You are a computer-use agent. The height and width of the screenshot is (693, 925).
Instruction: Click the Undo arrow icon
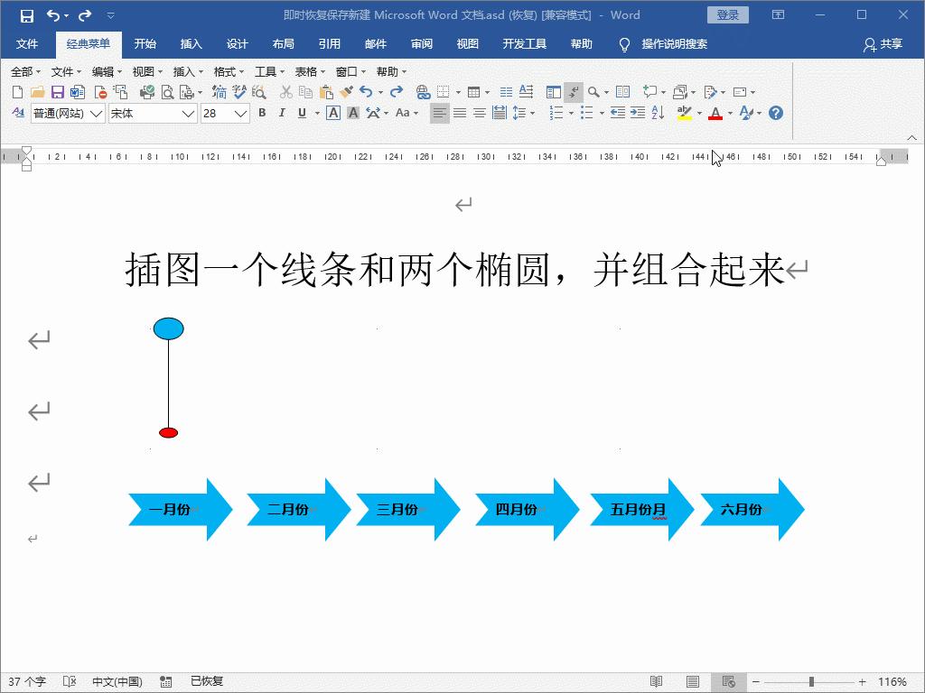tap(366, 91)
